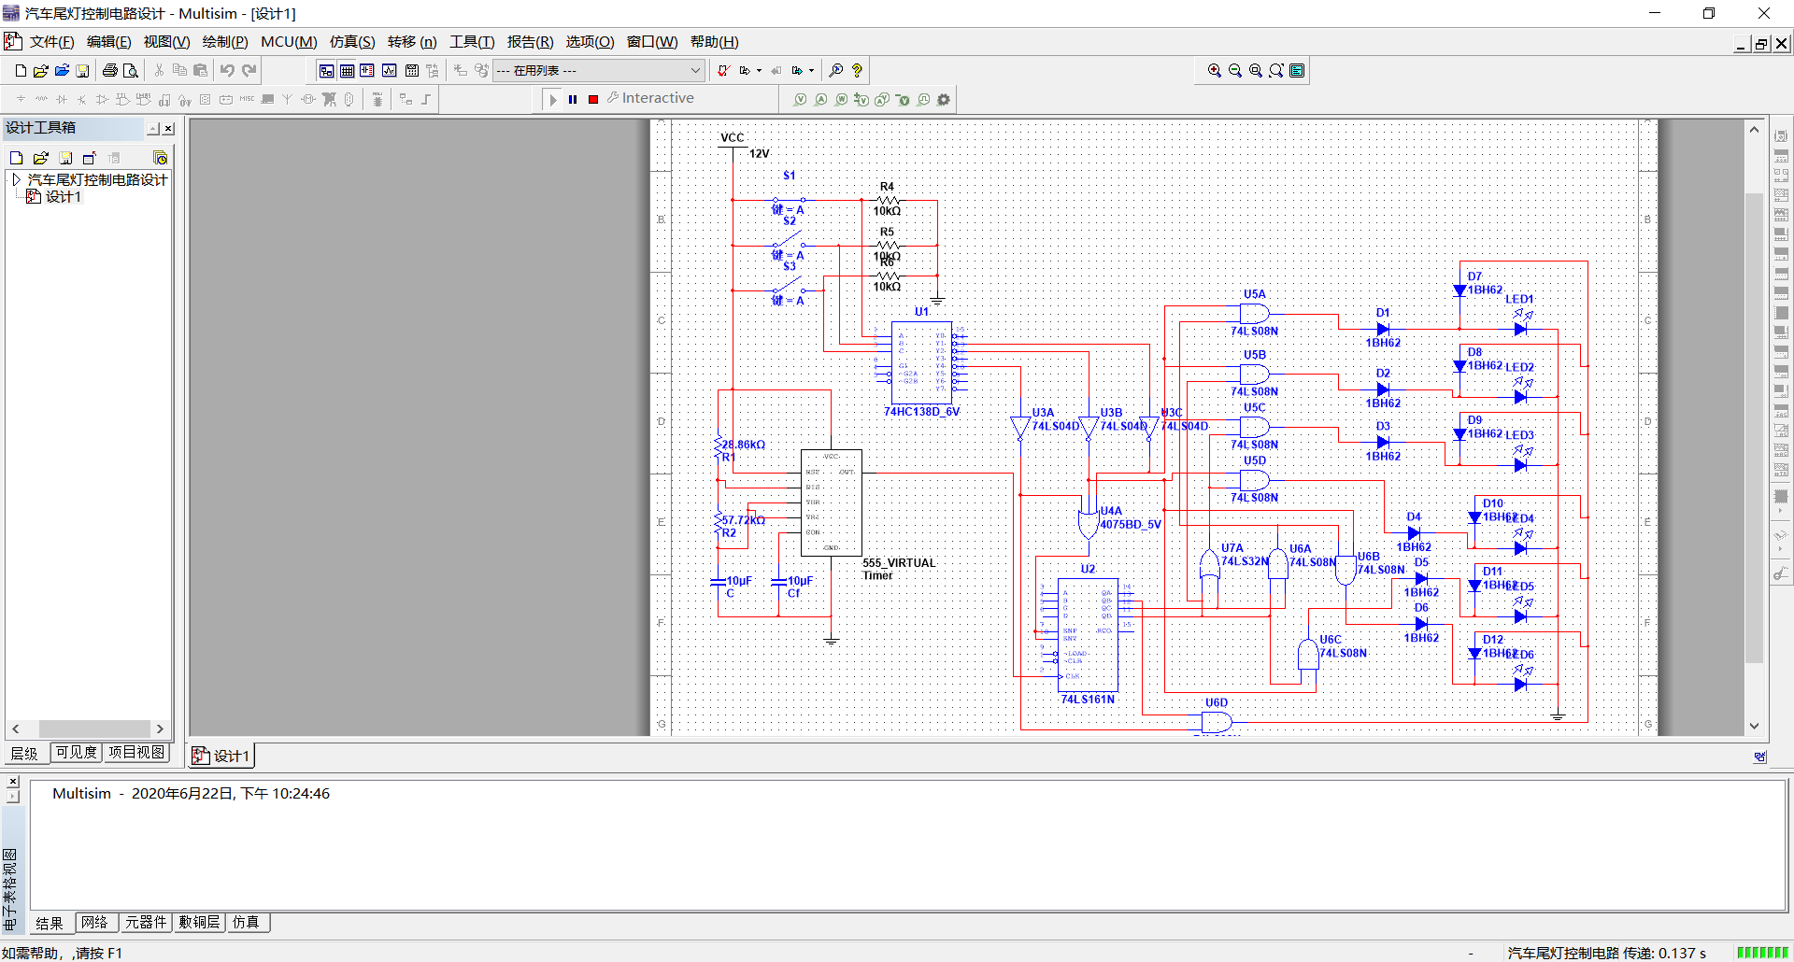This screenshot has height=962, width=1794.
Task: Create a new design file
Action: (21, 70)
